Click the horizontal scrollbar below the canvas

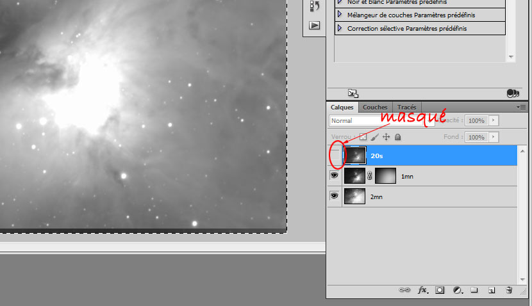[163, 247]
